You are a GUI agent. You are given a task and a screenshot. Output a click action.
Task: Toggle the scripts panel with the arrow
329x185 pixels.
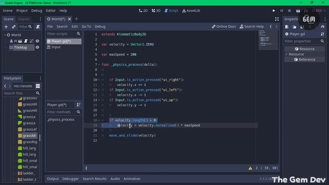[x=86, y=168]
